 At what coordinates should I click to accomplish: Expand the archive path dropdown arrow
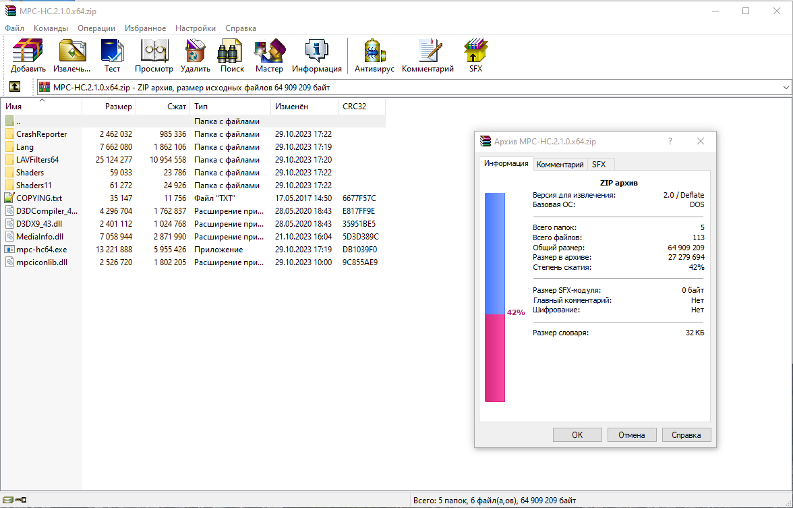click(x=786, y=88)
